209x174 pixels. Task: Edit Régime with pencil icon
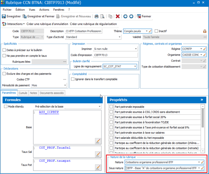(x=205, y=49)
